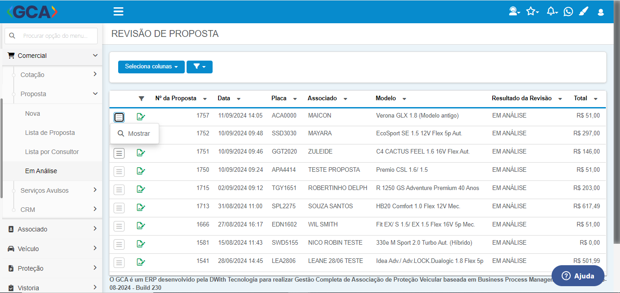Focus the menu search field
This screenshot has width=620, height=293.
click(51, 36)
